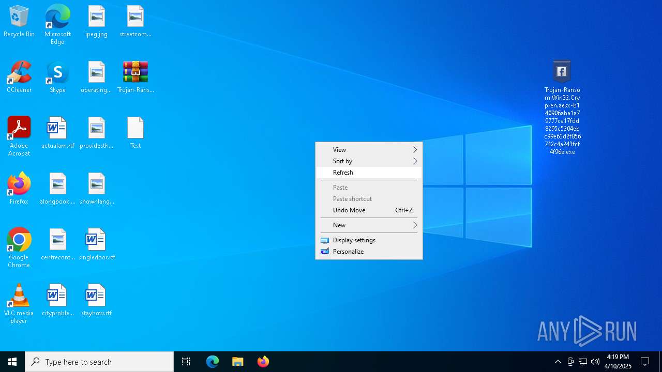Select the shownlang... image file
Viewport: 662px width, 372px height.
97,189
